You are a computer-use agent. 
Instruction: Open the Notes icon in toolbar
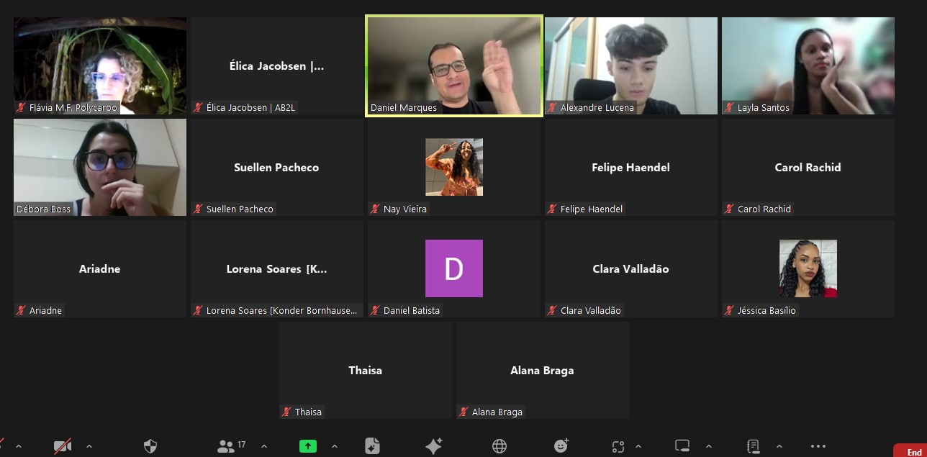coord(754,446)
